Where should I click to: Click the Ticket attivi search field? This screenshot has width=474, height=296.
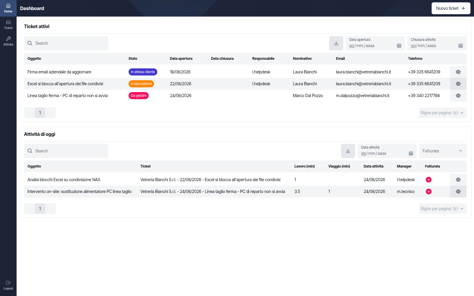coord(66,43)
